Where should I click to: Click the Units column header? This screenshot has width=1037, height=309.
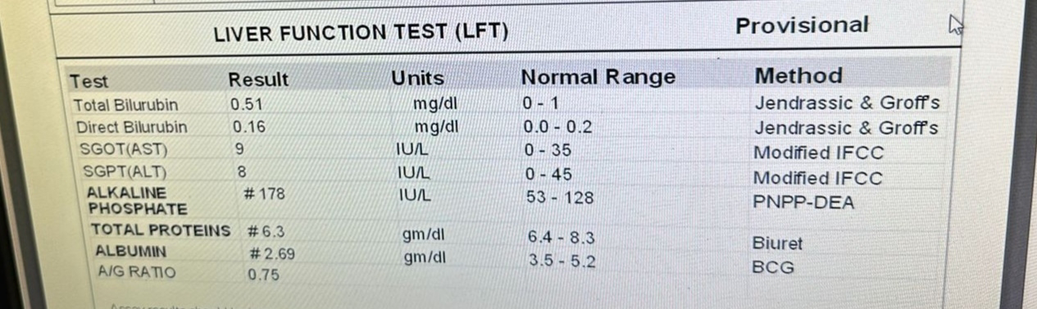[417, 79]
